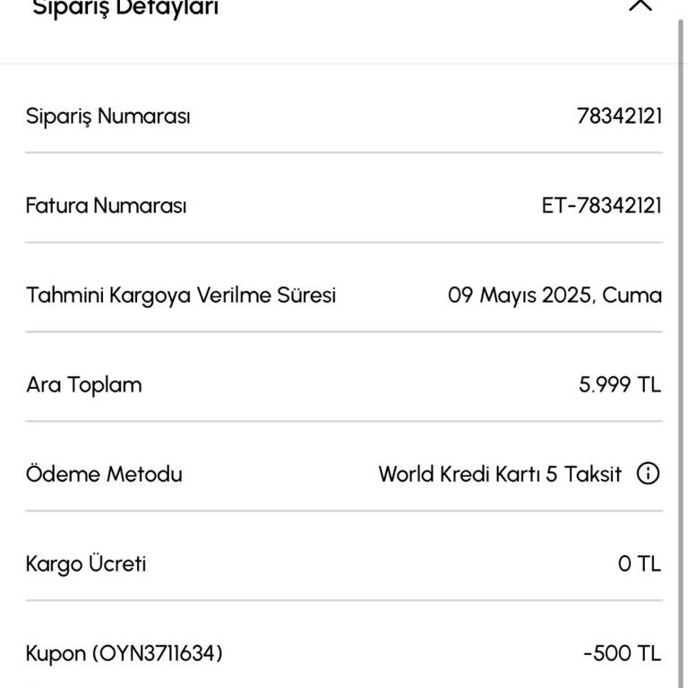The image size is (688, 688).
Task: Click the vertical scrollbar on the right
Action: click(x=682, y=269)
